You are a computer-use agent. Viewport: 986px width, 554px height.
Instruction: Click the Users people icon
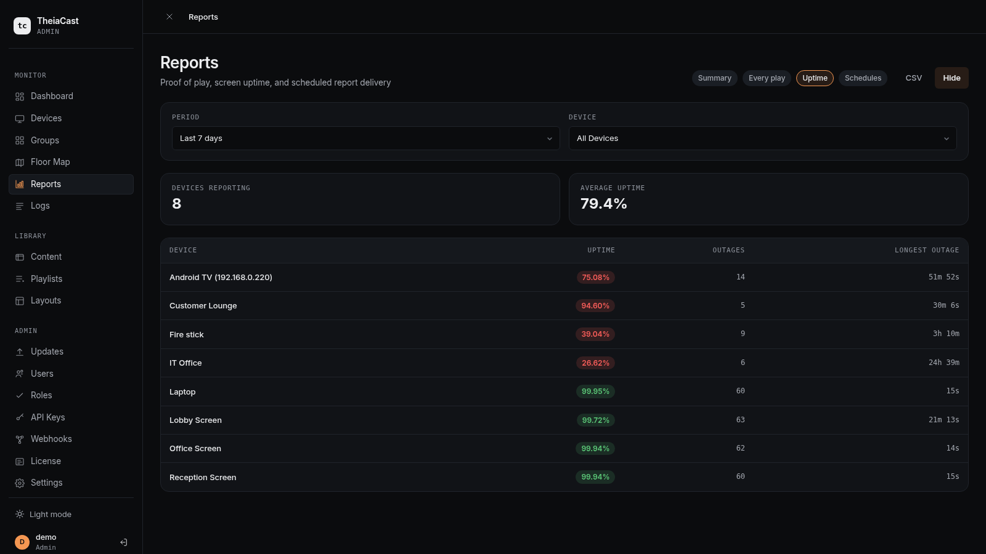point(20,374)
